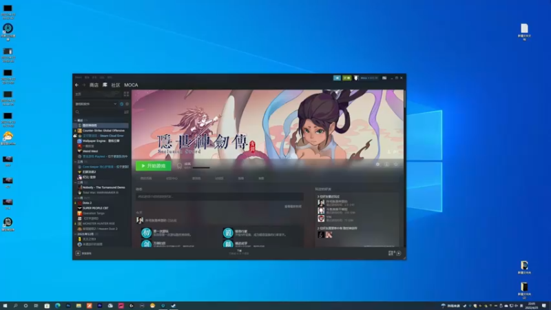Open the 下载 downloads area at bottom
This screenshot has height=310, width=551.
[239, 251]
